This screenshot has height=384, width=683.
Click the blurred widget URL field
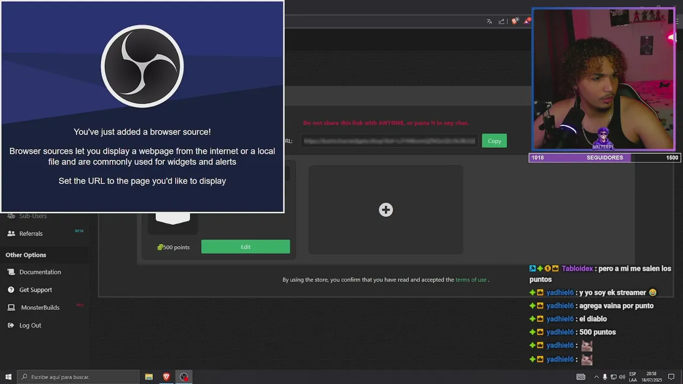[389, 141]
